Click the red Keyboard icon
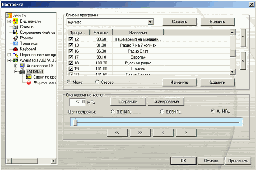Screen dimensions: 256x170 coord(15,49)
